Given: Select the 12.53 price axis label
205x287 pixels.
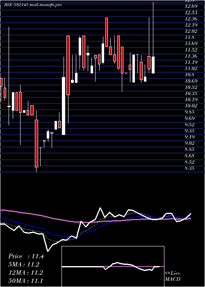Looking at the screenshot, I should pos(191,12).
